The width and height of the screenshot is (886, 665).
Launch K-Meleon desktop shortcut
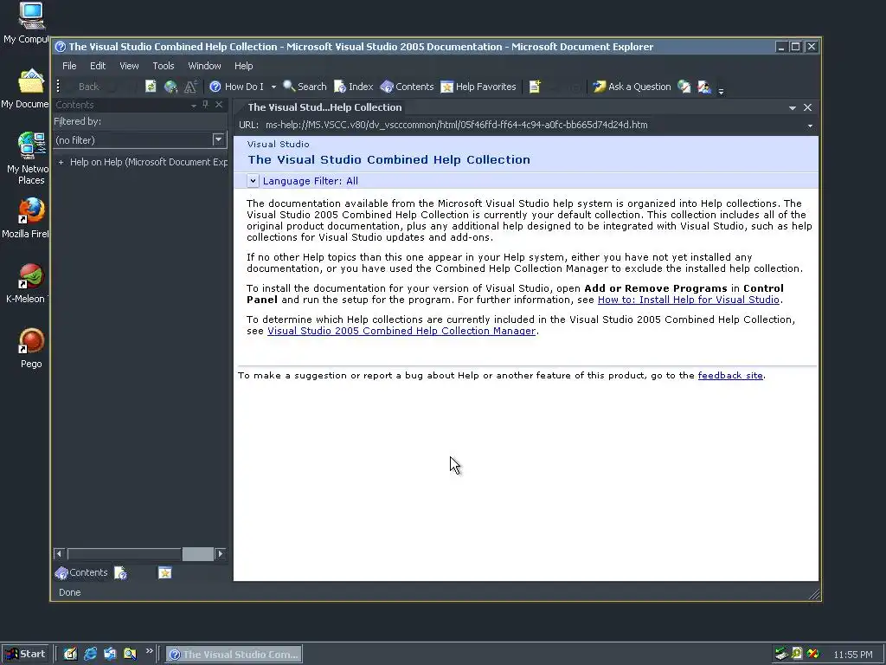click(x=27, y=284)
